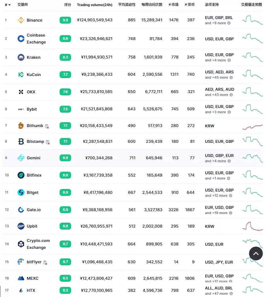Sort by the 每周访问次数 column header

(152, 5)
